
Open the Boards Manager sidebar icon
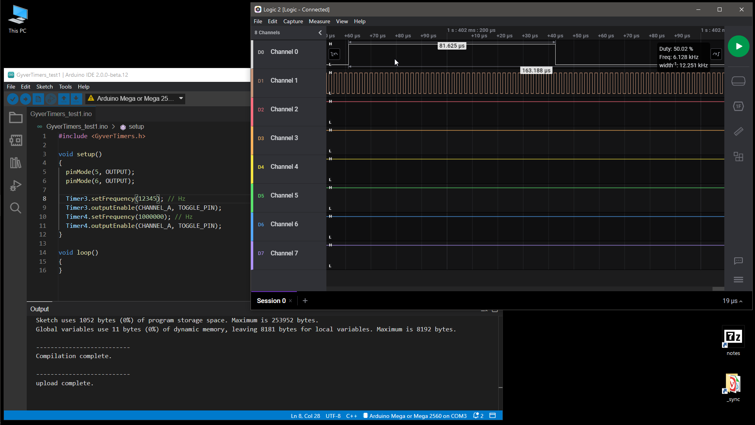tap(16, 140)
